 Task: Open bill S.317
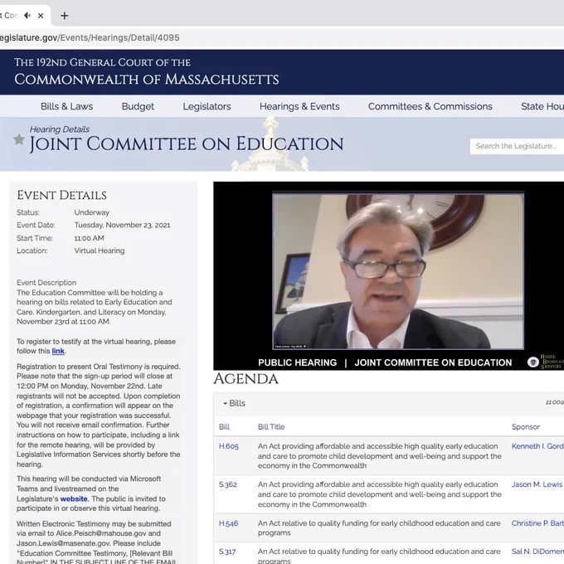227,552
